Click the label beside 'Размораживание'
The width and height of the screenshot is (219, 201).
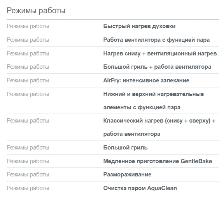pyautogui.click(x=28, y=174)
